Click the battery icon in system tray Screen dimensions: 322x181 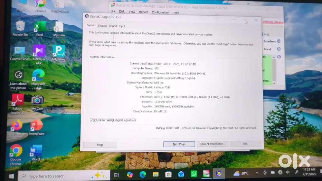tap(272, 173)
